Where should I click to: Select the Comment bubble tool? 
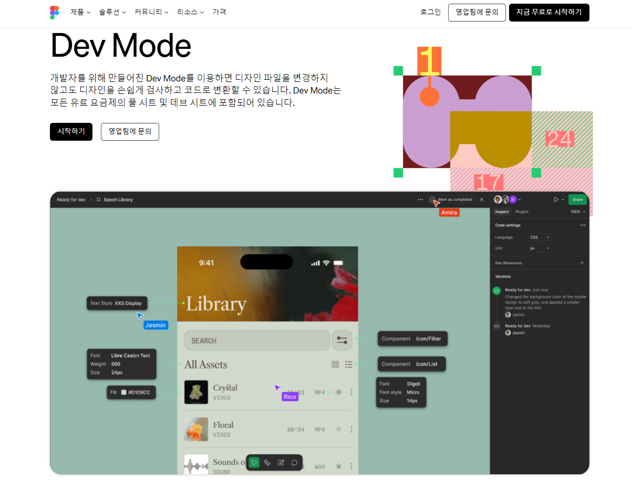point(294,463)
